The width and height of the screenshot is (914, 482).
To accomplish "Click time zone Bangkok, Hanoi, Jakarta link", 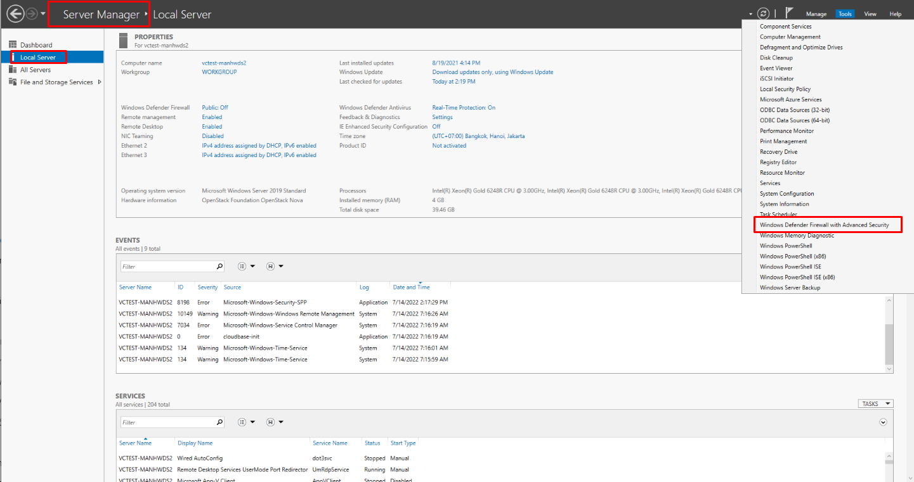I will [478, 136].
